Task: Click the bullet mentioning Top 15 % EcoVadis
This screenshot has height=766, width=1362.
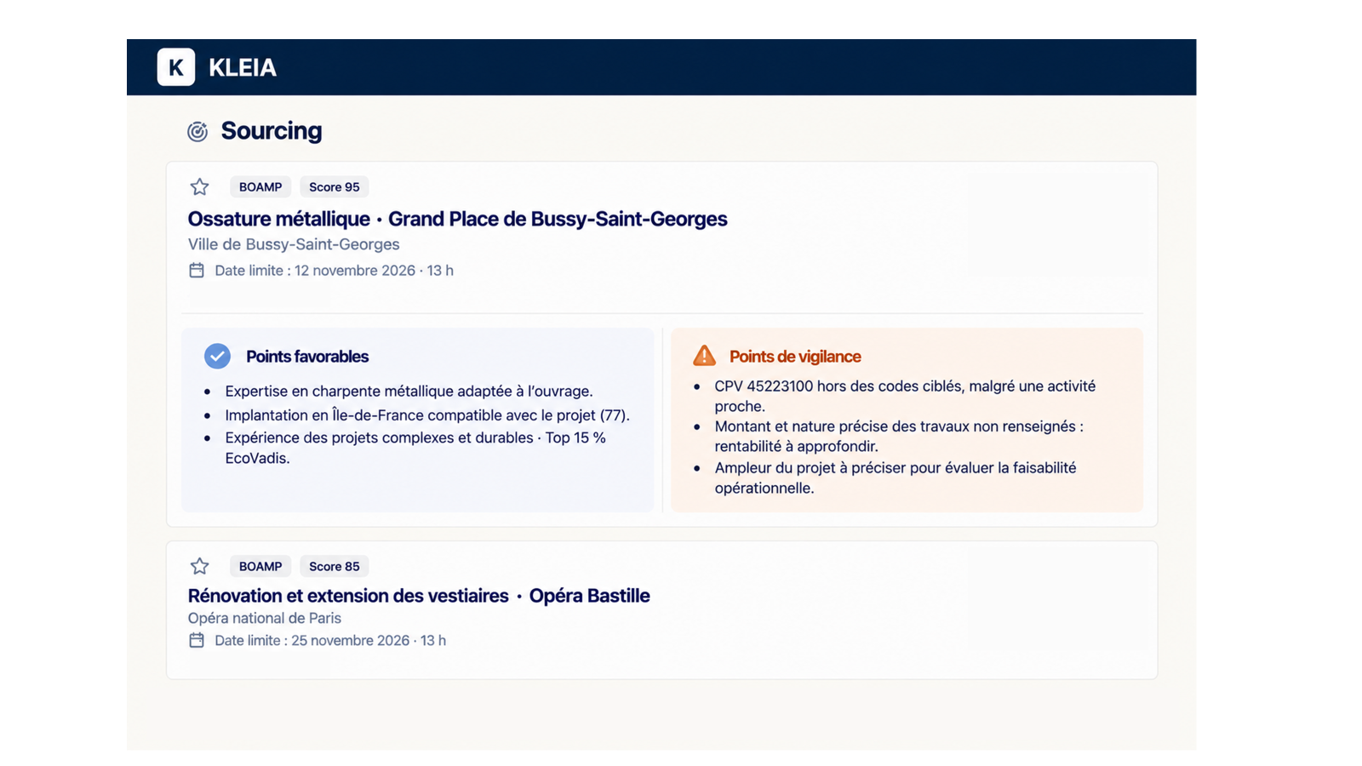Action: click(415, 448)
